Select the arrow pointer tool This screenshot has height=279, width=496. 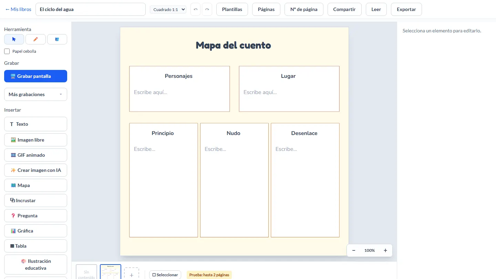(14, 39)
